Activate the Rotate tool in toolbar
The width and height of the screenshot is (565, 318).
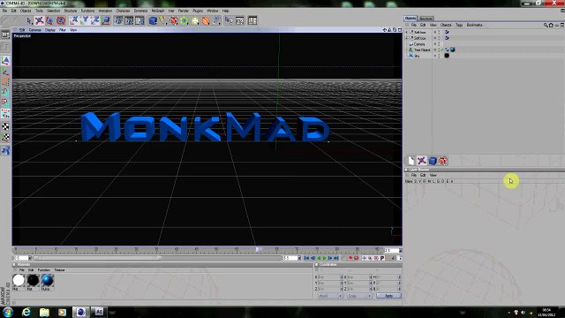coord(61,21)
